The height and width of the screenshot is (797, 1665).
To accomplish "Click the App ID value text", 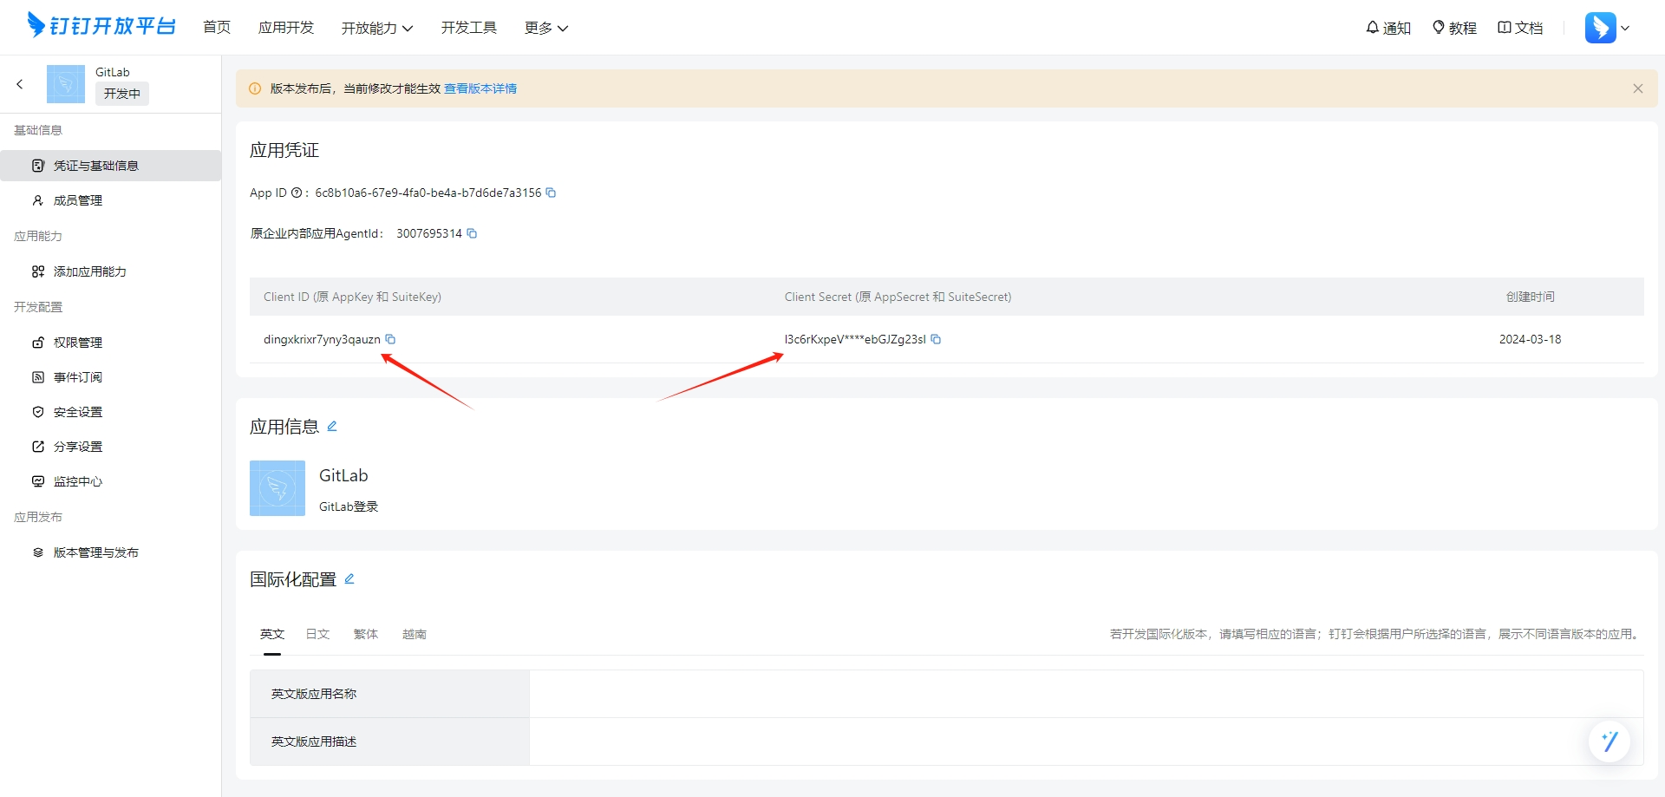I will tap(428, 193).
